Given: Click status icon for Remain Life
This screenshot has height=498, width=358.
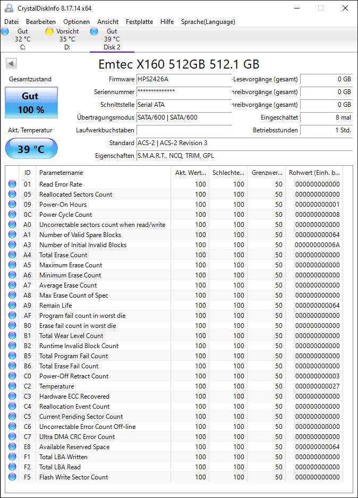Looking at the screenshot, I should [x=12, y=305].
